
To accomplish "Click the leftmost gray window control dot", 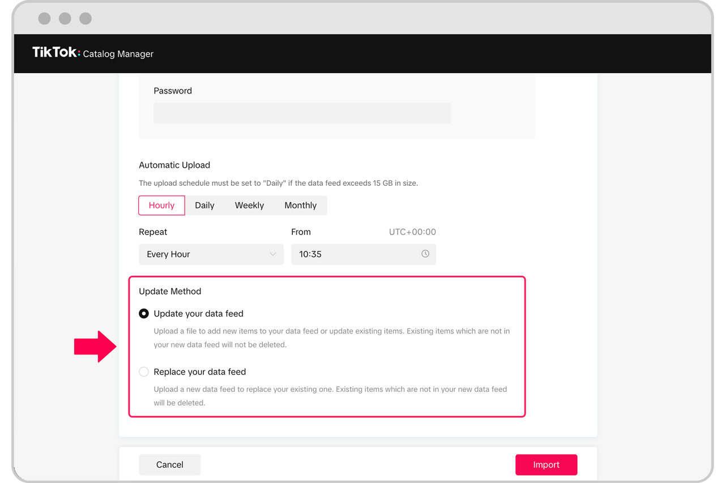I will (44, 18).
